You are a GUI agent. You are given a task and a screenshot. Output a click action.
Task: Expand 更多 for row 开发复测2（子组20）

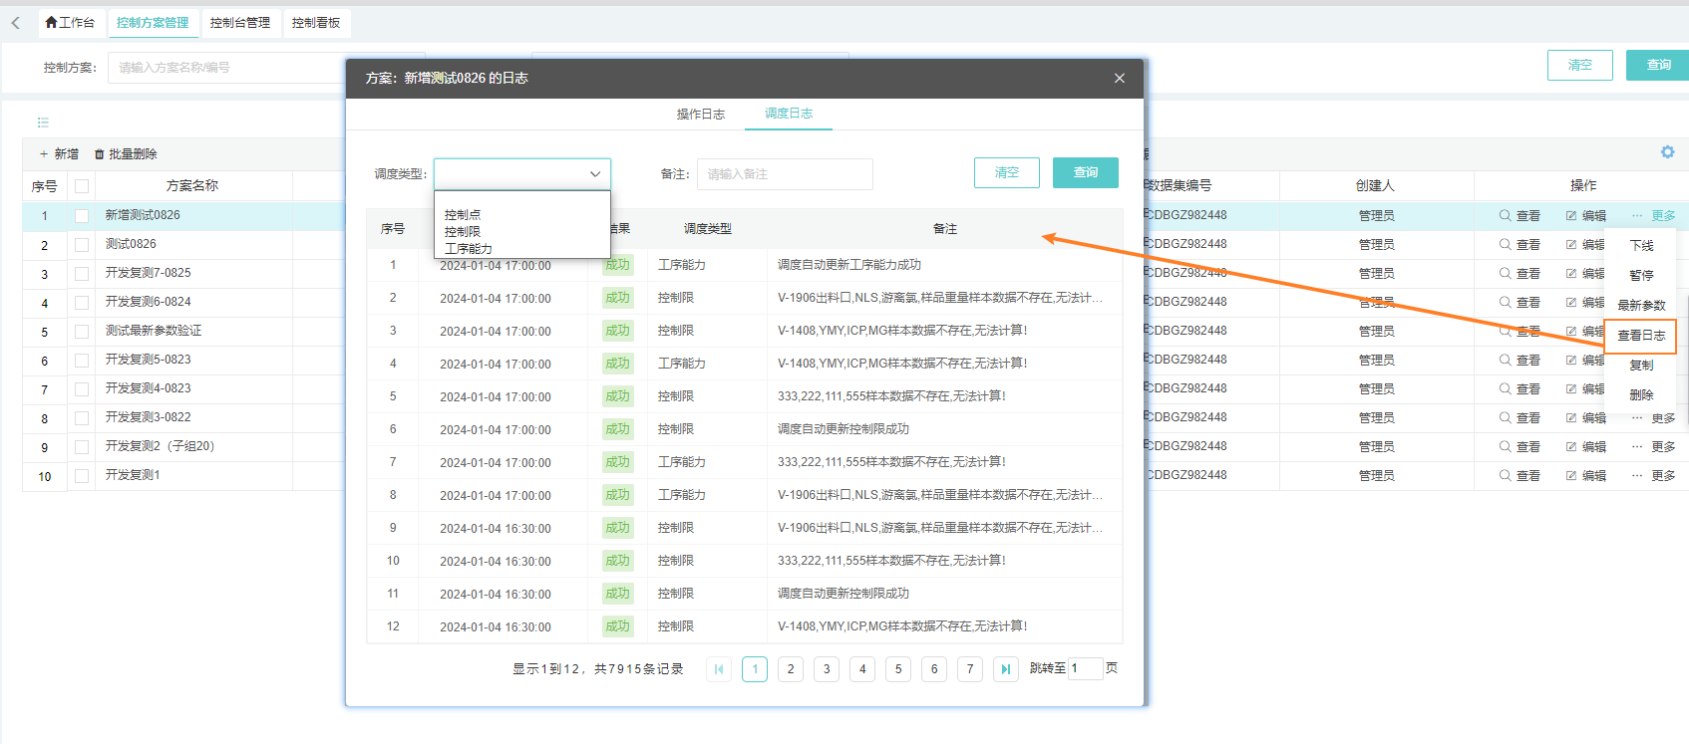[x=1653, y=446]
